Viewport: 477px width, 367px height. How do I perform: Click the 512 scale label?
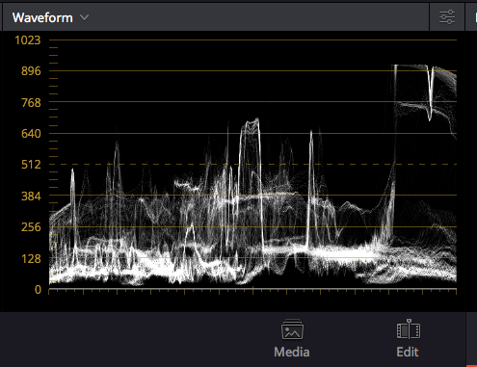point(31,165)
